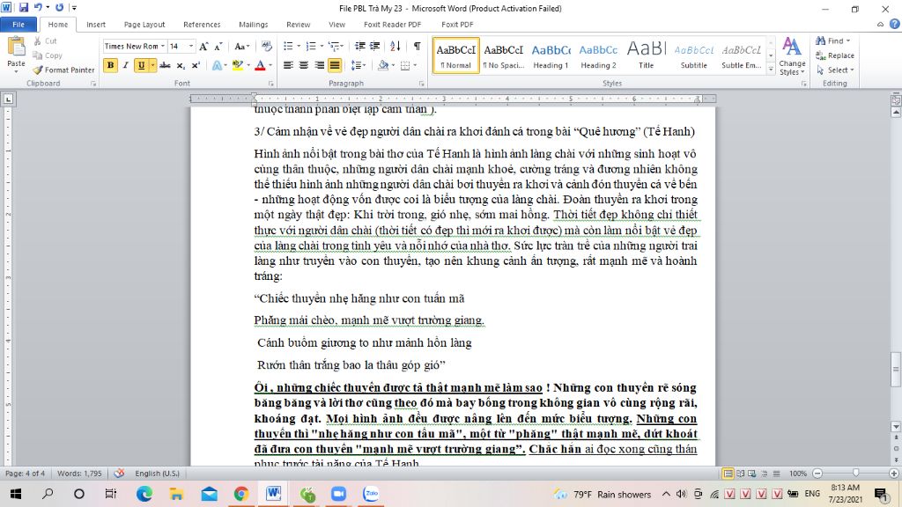Click the zoom slider handle

pyautogui.click(x=855, y=473)
